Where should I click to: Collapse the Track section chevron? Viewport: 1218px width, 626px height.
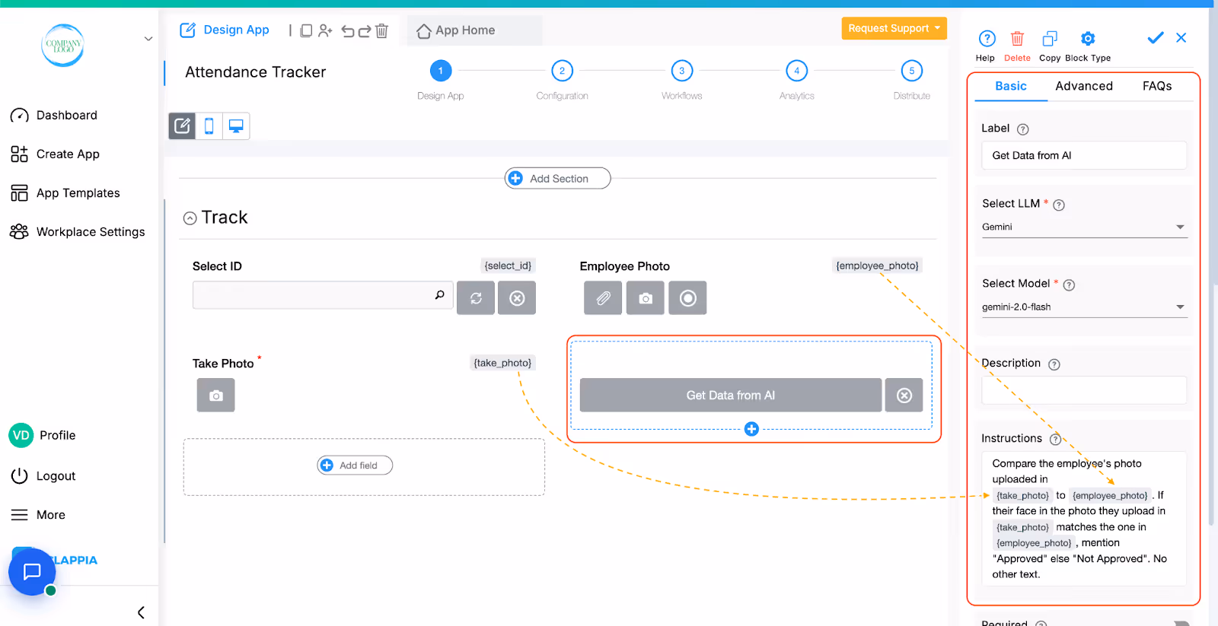[x=190, y=218]
